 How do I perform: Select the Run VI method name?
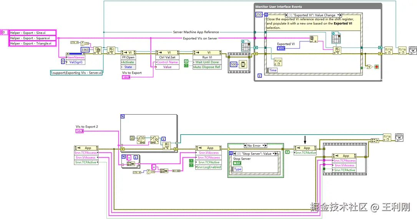coord(207,57)
